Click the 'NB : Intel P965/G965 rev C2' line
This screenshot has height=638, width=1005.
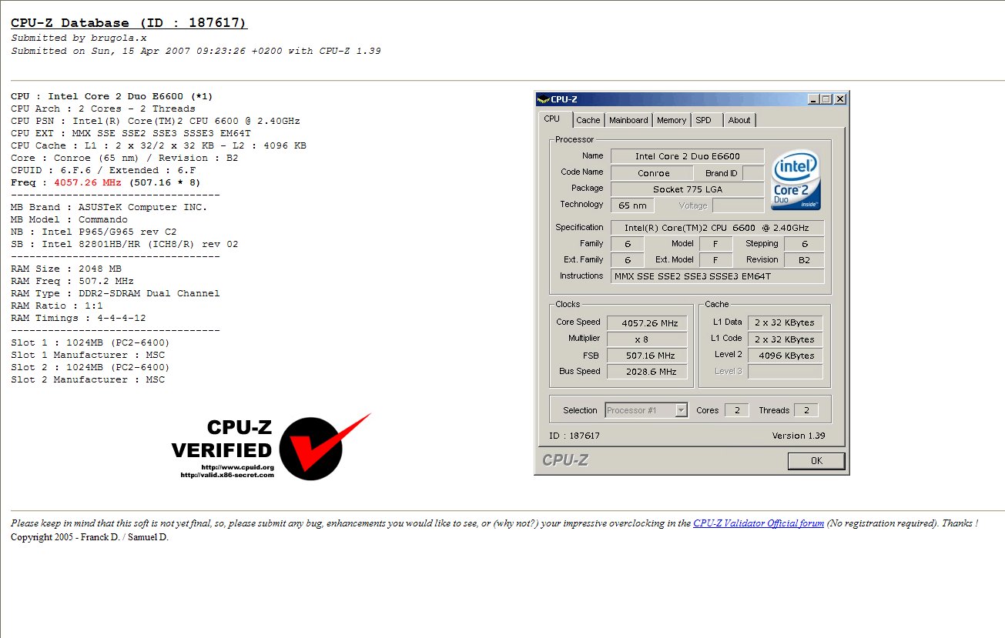coord(94,232)
